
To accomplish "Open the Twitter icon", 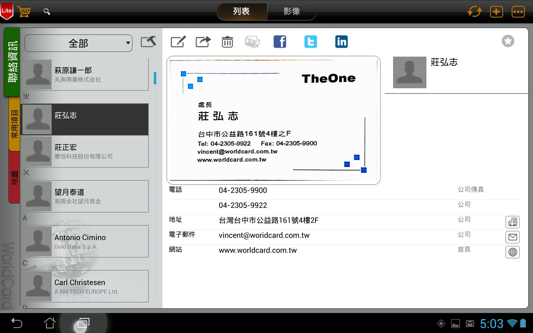I will pos(310,42).
